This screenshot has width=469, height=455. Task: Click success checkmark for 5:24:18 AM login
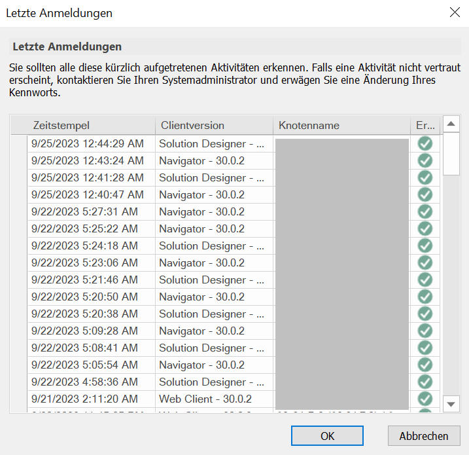tap(425, 246)
